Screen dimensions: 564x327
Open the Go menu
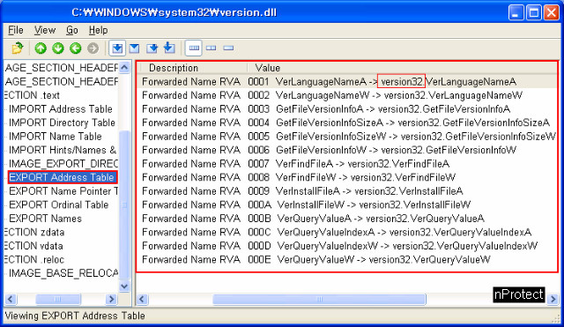[x=72, y=30]
